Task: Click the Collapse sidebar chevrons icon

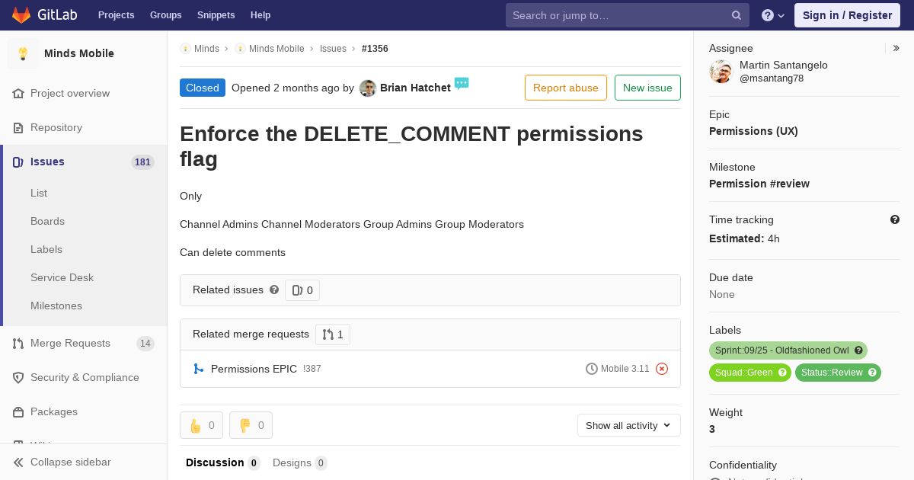Action: pyautogui.click(x=18, y=462)
